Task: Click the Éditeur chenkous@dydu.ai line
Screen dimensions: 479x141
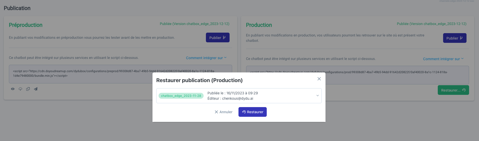Action: [230, 98]
